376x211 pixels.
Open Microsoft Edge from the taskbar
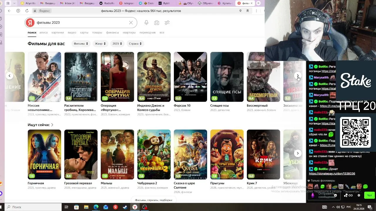click(96, 207)
